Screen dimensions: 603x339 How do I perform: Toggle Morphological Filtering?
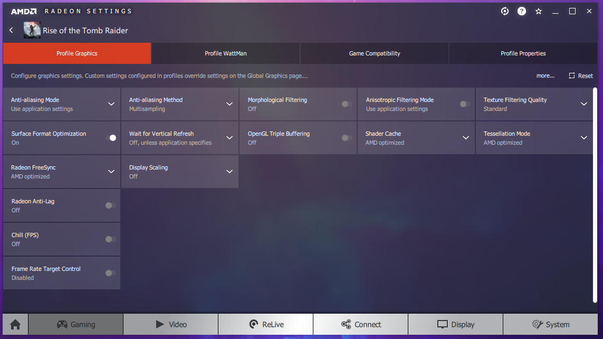click(x=347, y=104)
